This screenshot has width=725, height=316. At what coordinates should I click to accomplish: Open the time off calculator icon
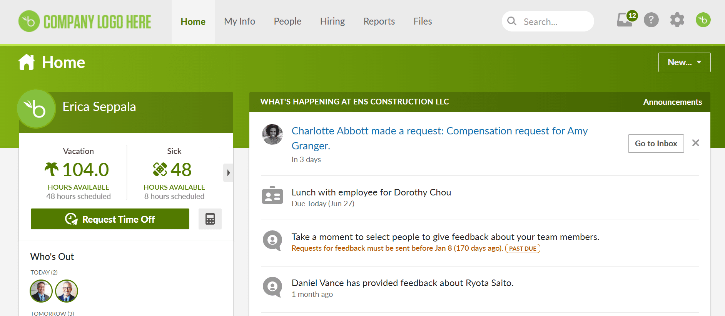[x=210, y=219]
